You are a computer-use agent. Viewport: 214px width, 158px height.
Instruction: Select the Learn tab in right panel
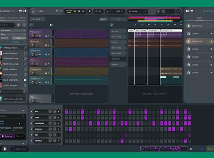point(199,18)
